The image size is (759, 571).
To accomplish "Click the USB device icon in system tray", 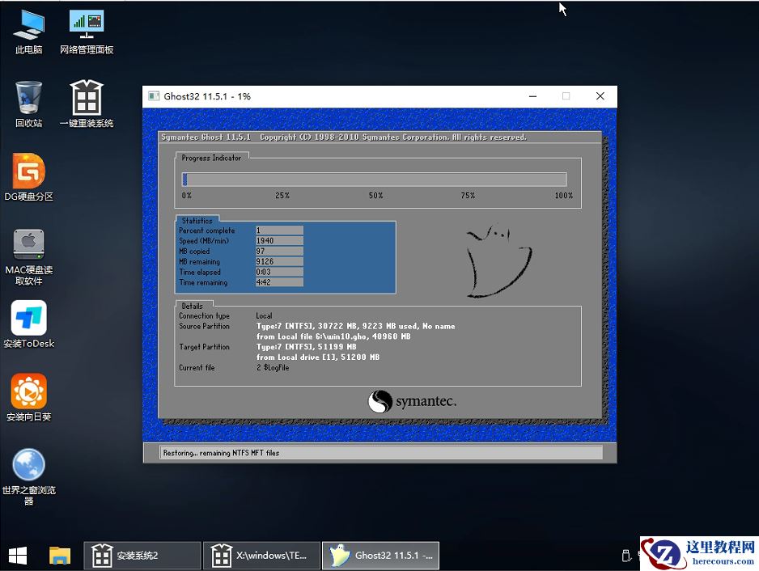I will coord(626,556).
